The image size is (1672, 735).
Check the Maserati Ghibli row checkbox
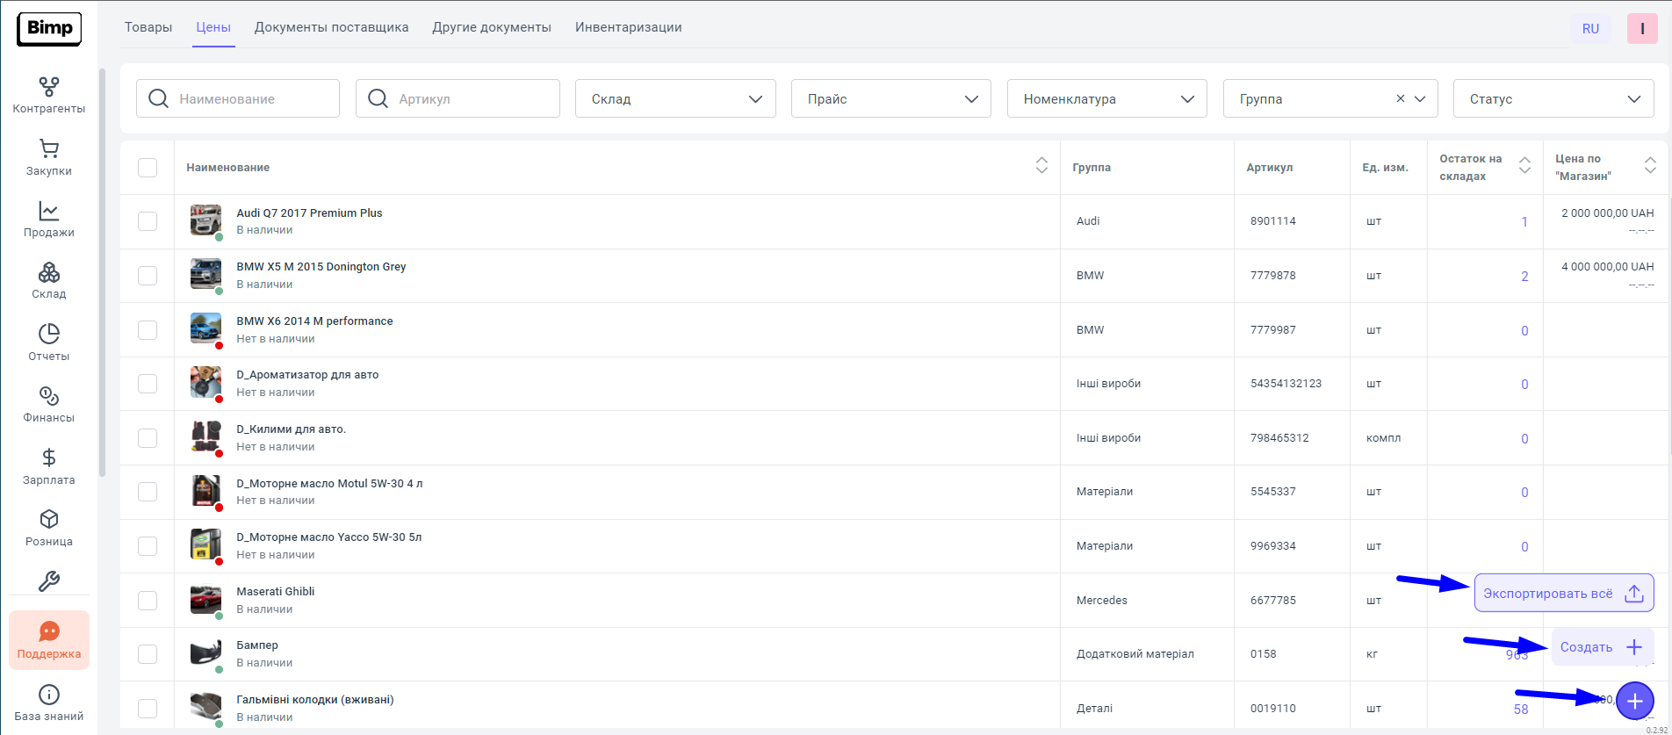pos(148,601)
